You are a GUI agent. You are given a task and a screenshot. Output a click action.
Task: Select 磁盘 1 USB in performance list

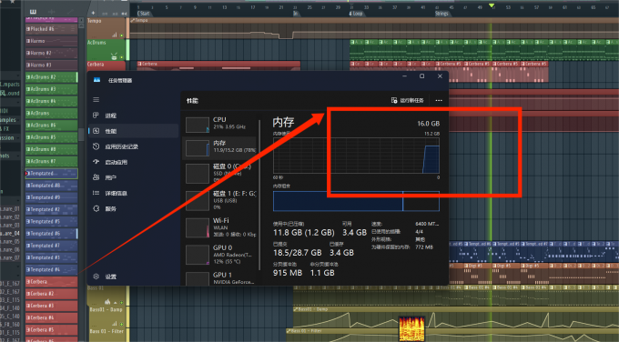pyautogui.click(x=220, y=199)
